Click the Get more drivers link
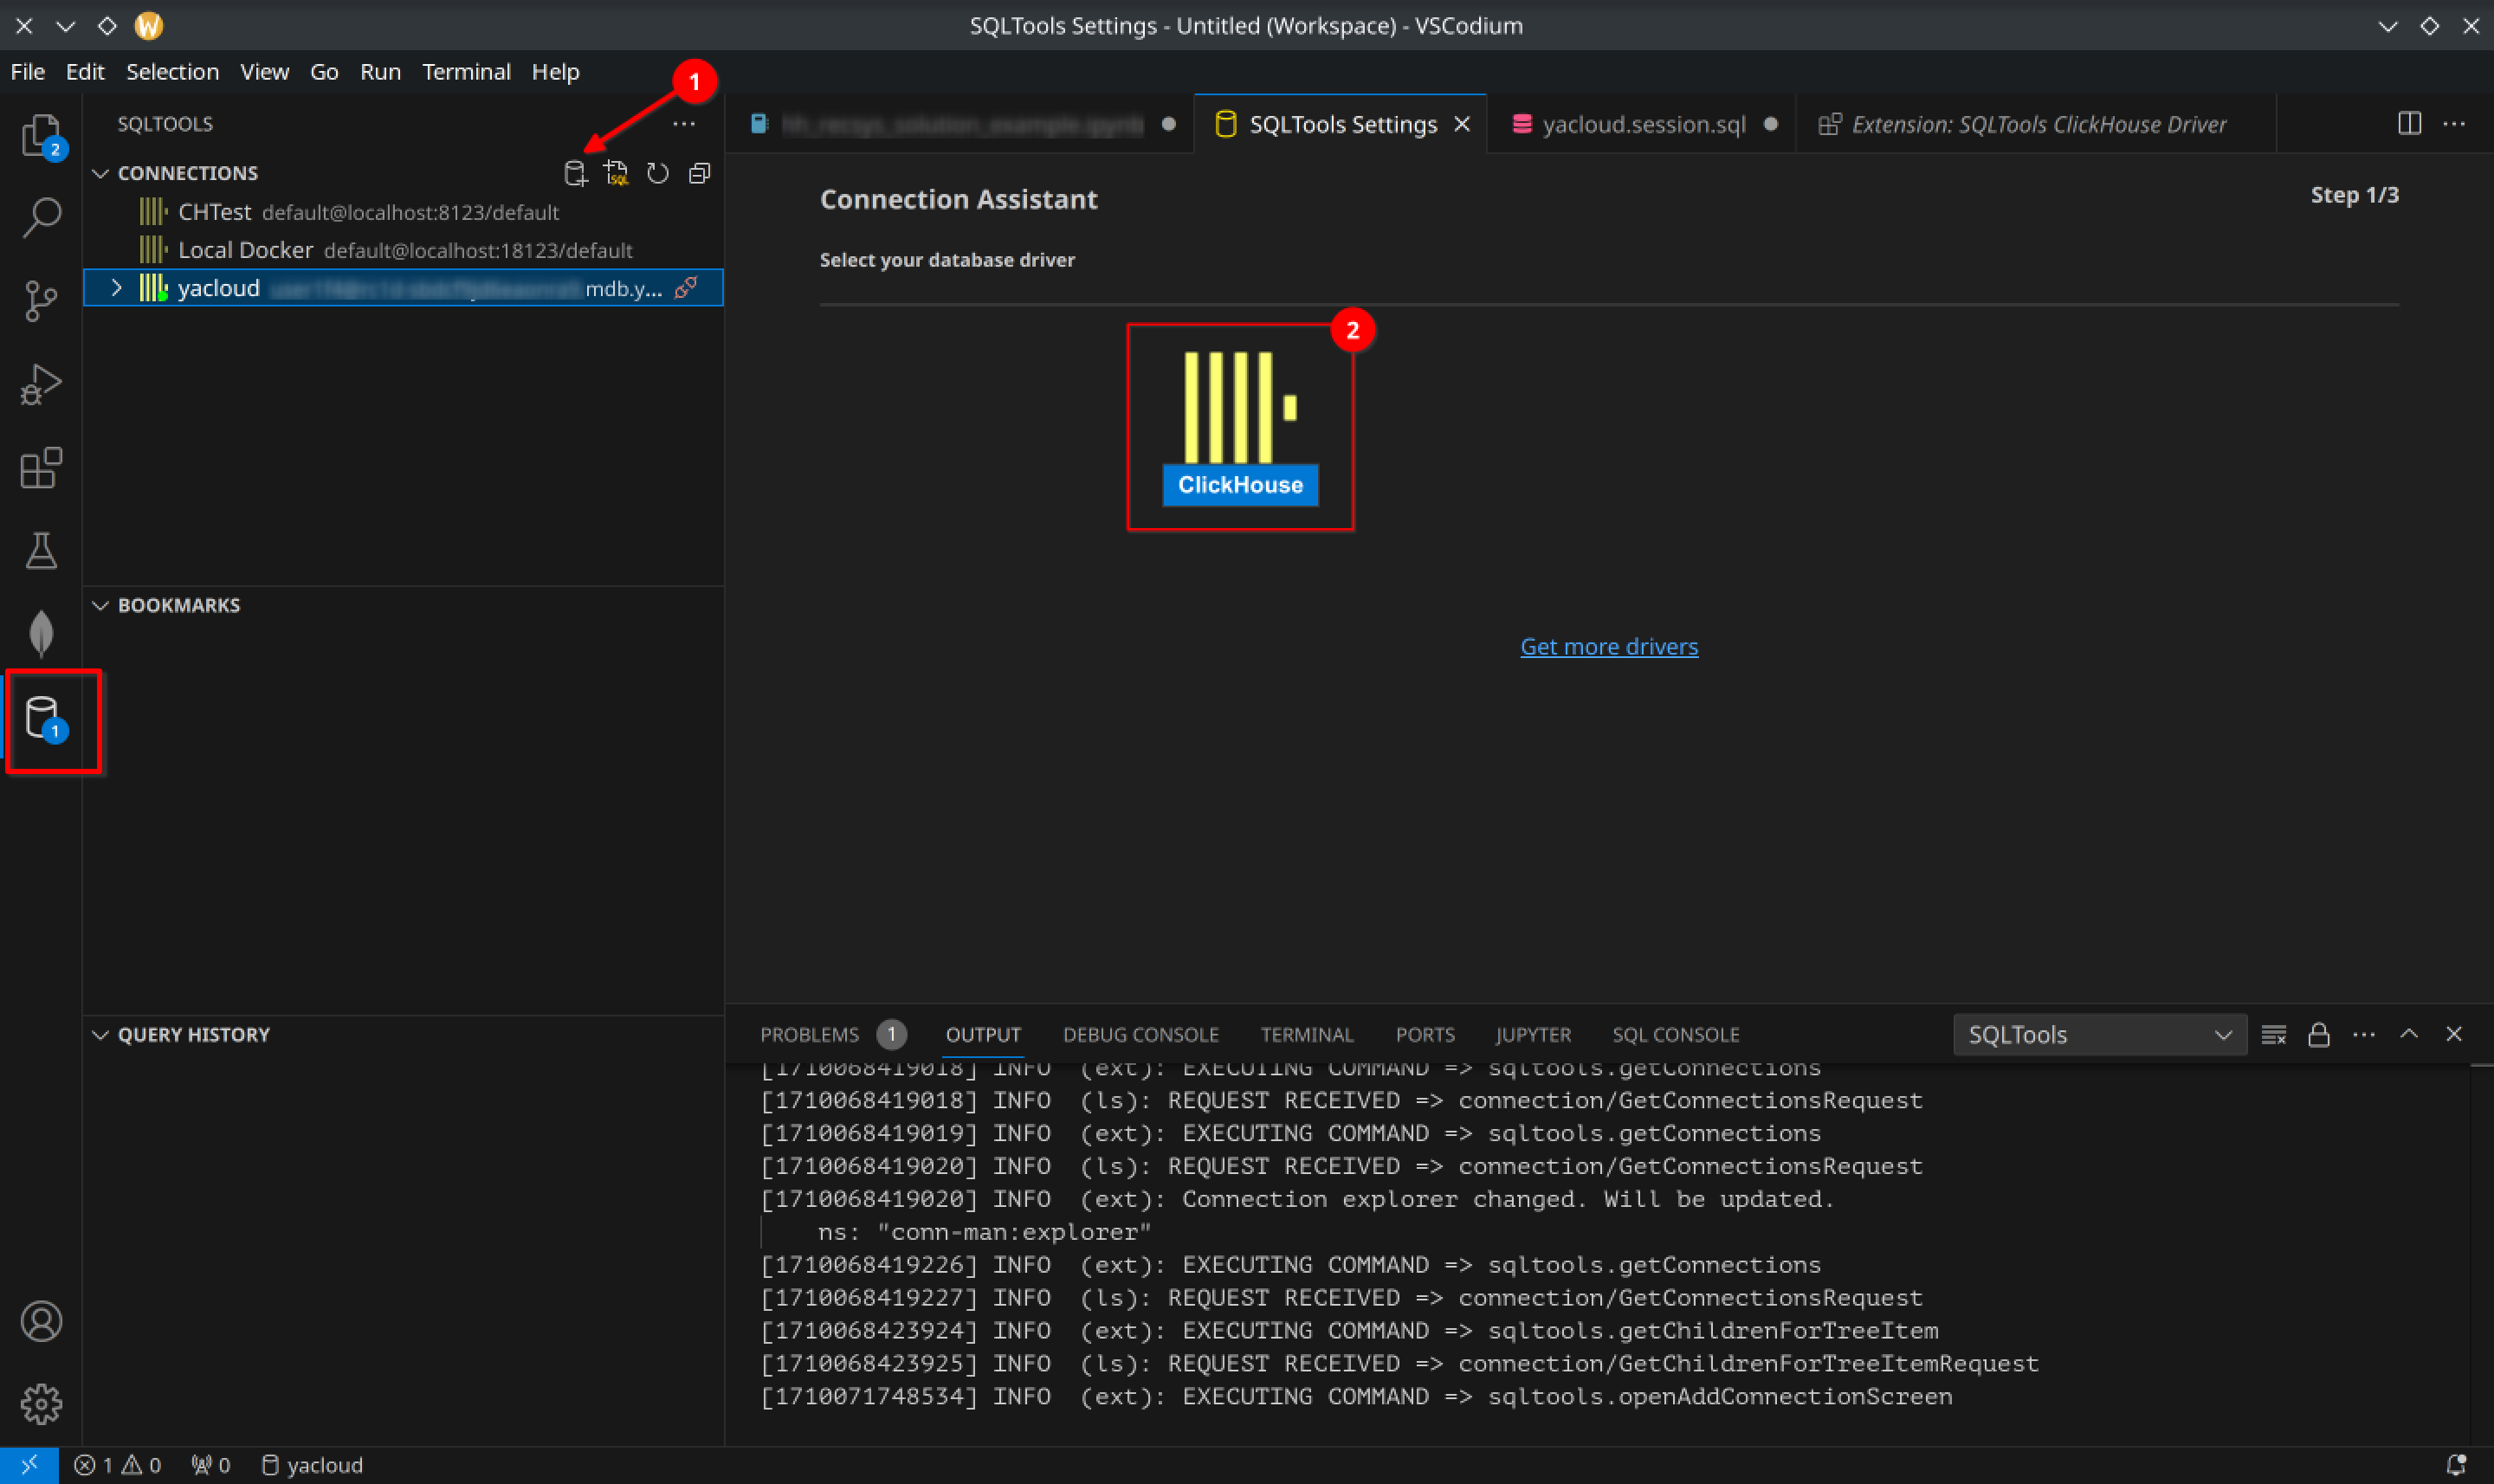 1608,646
